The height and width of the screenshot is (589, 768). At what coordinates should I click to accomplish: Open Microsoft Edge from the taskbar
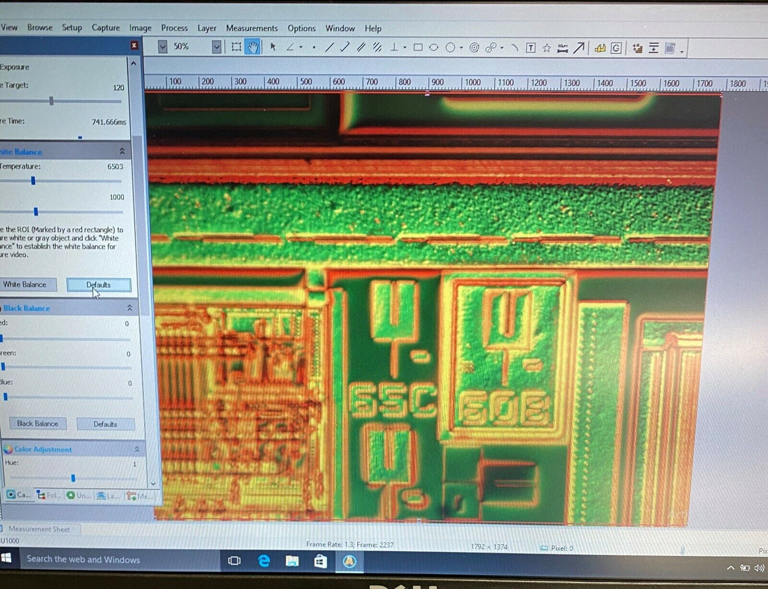(x=264, y=561)
